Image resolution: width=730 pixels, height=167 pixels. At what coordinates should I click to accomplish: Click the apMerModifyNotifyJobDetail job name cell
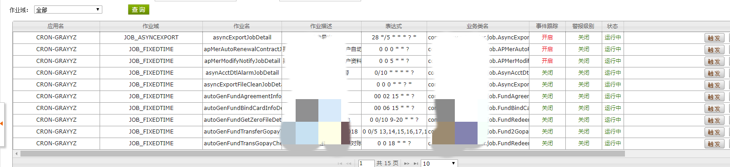pos(242,61)
